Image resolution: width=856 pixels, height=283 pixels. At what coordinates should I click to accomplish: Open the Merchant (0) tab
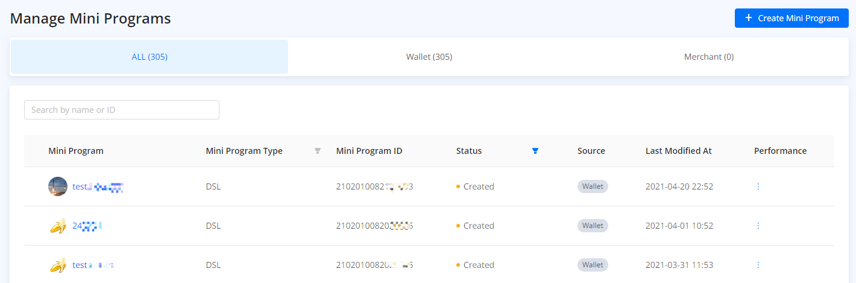click(709, 57)
